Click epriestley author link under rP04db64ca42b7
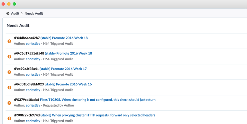 coord(33,44)
